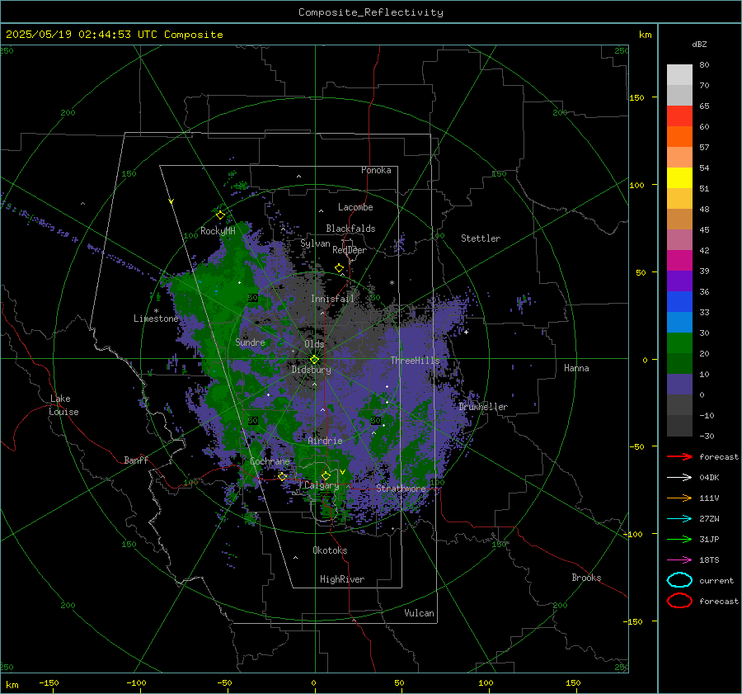
Task: Click the white 04DK arrow in legend
Action: 679,478
